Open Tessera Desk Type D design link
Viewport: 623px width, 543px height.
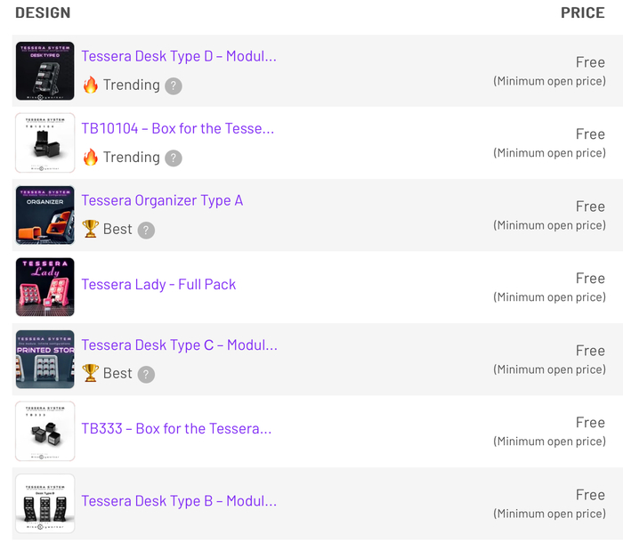(x=179, y=56)
